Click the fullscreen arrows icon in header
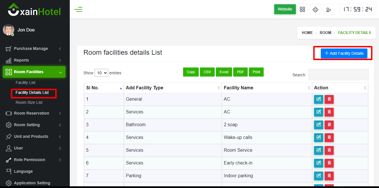This screenshot has width=379, height=188. click(x=315, y=9)
